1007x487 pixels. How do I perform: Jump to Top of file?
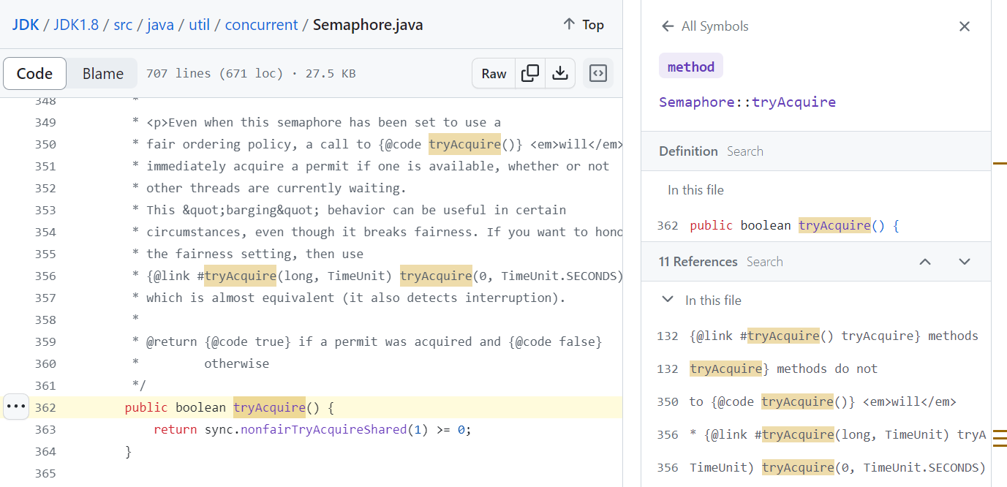pyautogui.click(x=583, y=25)
